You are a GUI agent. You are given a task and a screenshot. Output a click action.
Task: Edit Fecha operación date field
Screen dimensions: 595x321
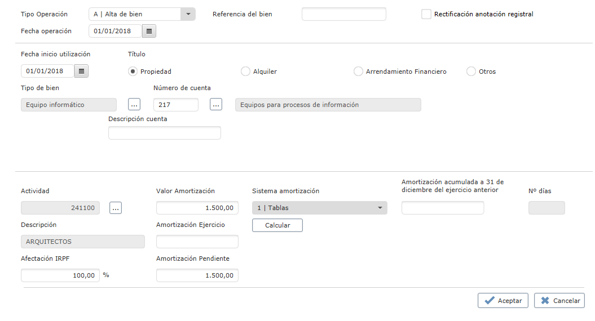click(x=116, y=31)
